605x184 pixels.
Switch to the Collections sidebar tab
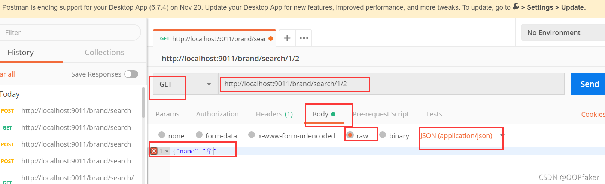(x=104, y=52)
